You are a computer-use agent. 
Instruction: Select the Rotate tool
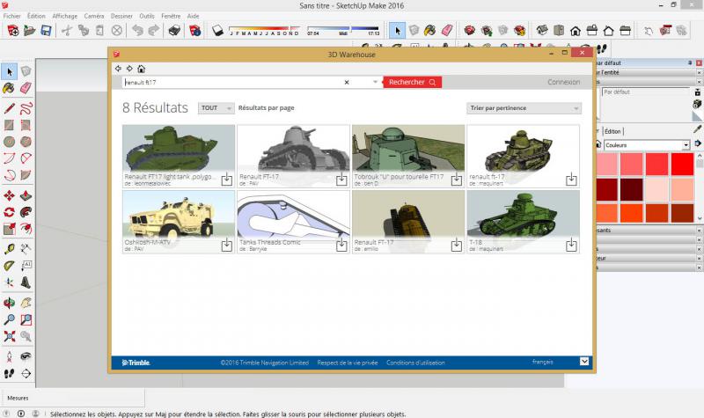9,212
